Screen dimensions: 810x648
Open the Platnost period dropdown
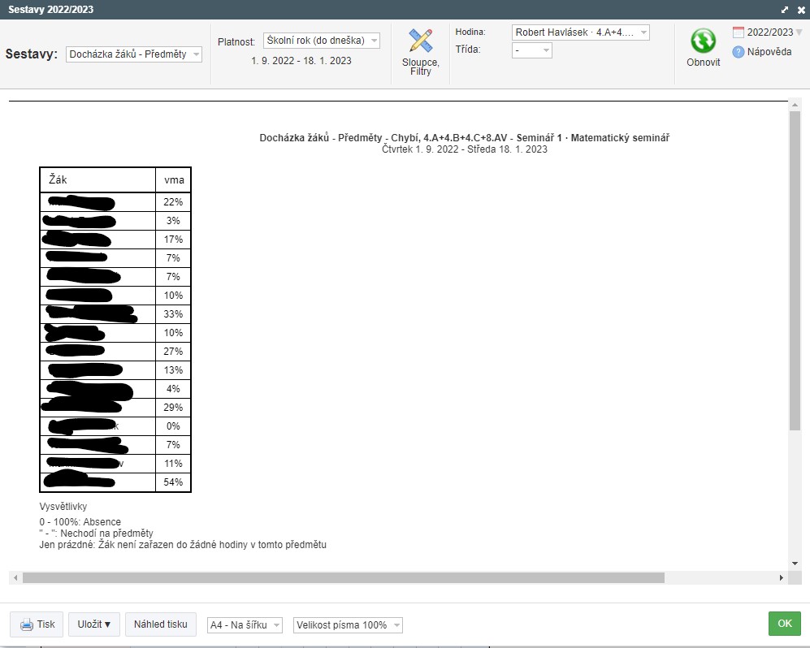322,41
